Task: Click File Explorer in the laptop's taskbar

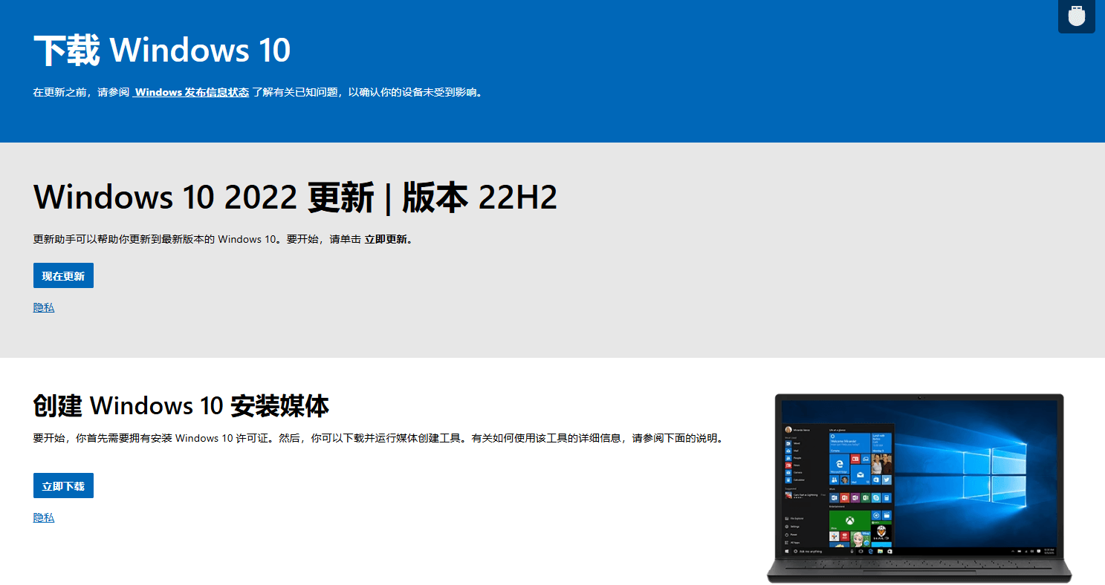Action: tap(879, 552)
